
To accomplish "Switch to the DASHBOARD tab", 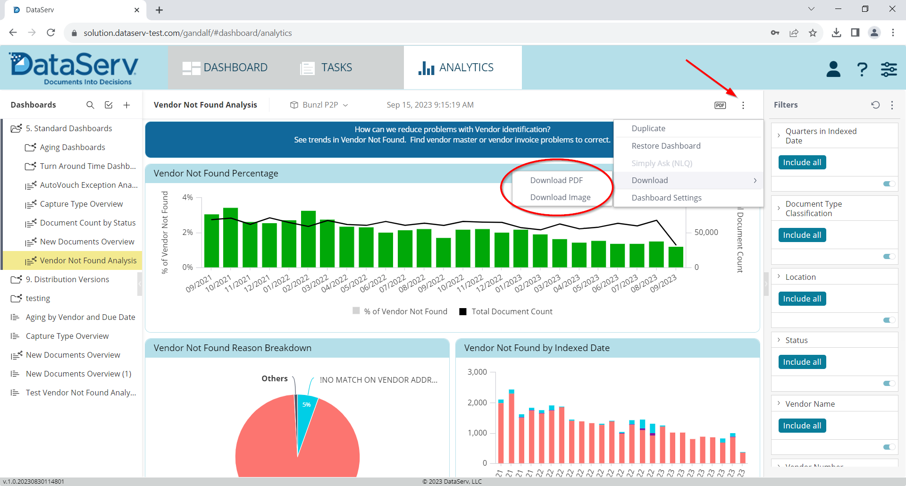I will tap(225, 67).
